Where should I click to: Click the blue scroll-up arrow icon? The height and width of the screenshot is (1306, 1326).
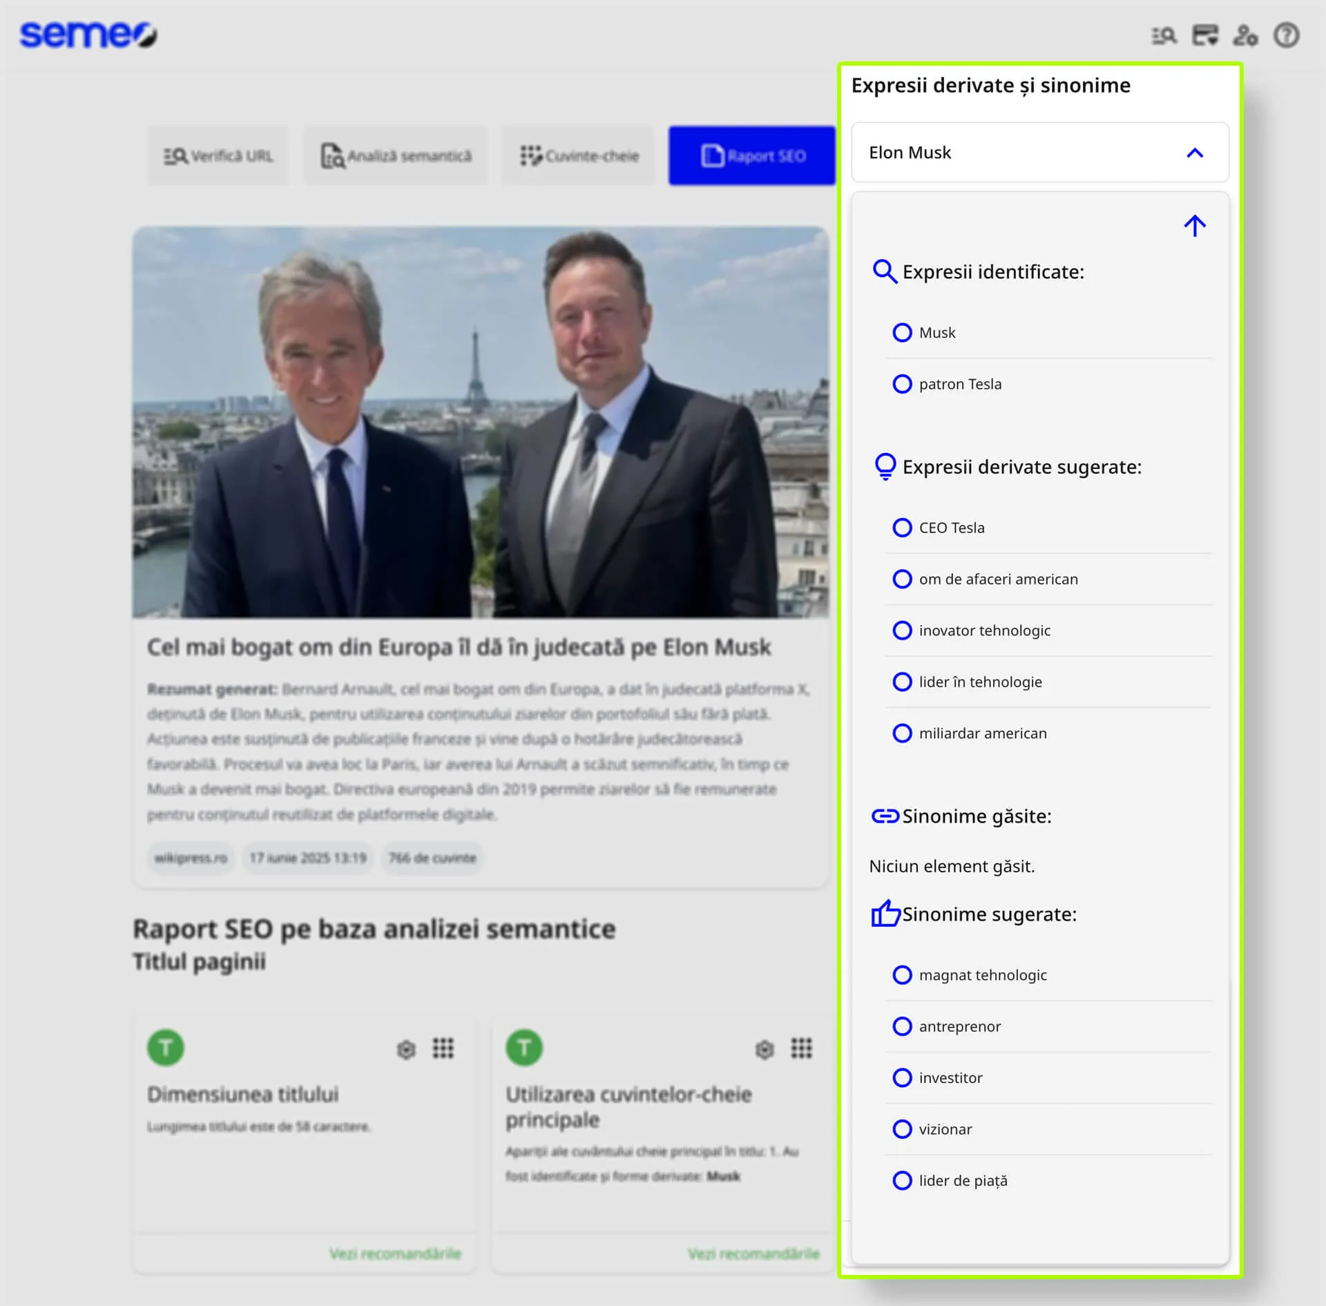[x=1194, y=226]
